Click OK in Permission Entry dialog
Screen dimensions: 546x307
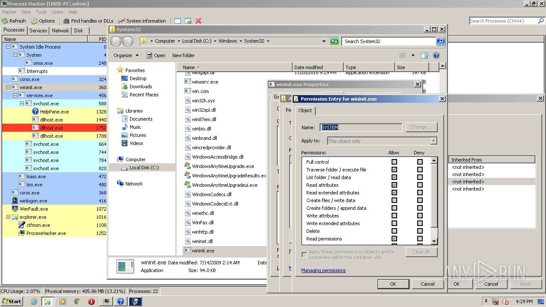pos(393,284)
